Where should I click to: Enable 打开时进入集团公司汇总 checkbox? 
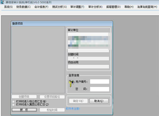click(14, 104)
